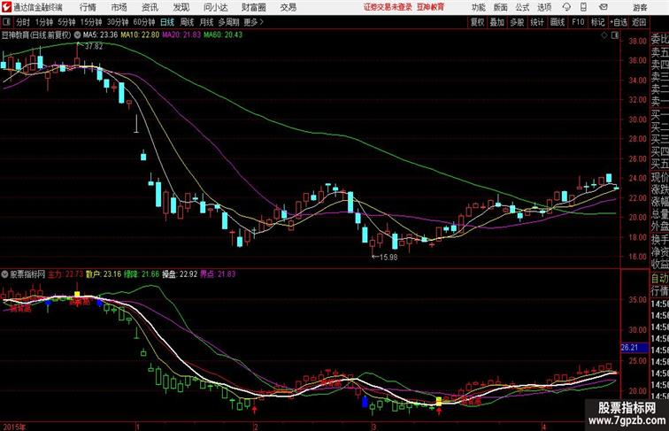Switch to 1分钟 chart period
Viewport: 669px width, 431px height.
tap(44, 22)
